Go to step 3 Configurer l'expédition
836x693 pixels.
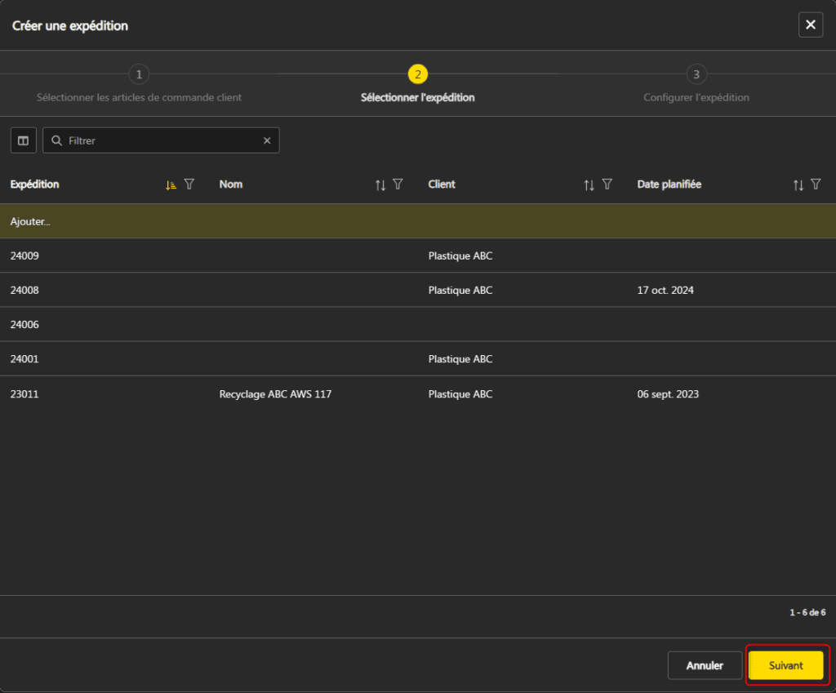coord(696,75)
